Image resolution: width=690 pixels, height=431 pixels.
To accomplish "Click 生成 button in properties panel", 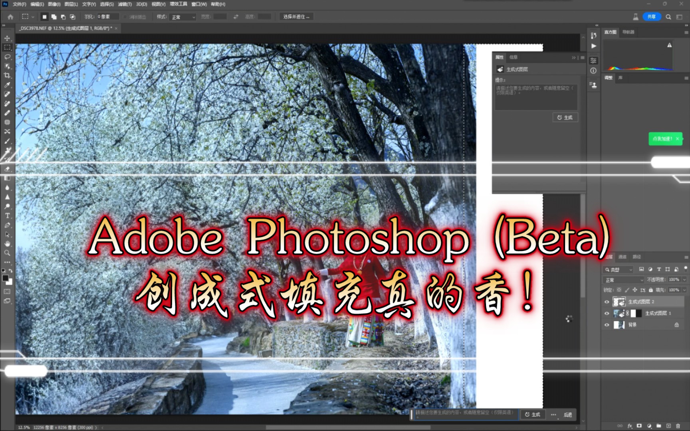I will (x=565, y=117).
